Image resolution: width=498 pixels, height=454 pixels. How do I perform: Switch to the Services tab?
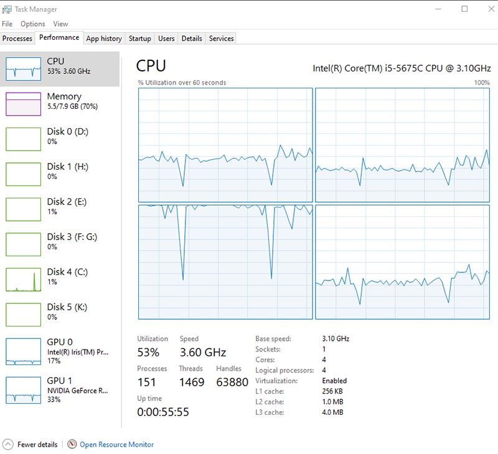(x=221, y=39)
